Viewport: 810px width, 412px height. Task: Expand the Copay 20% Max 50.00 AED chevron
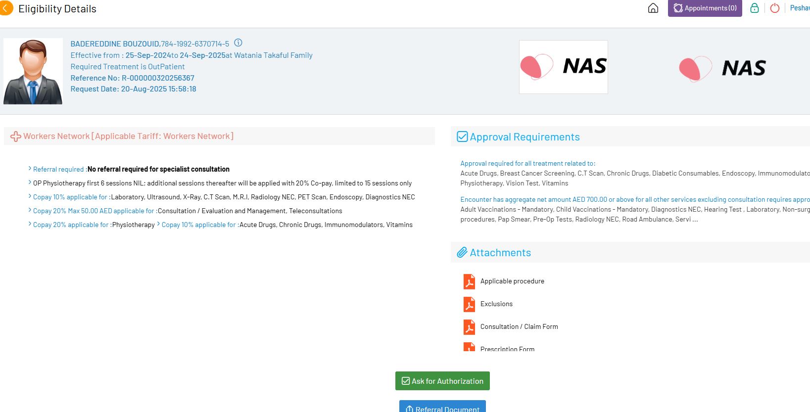(30, 210)
